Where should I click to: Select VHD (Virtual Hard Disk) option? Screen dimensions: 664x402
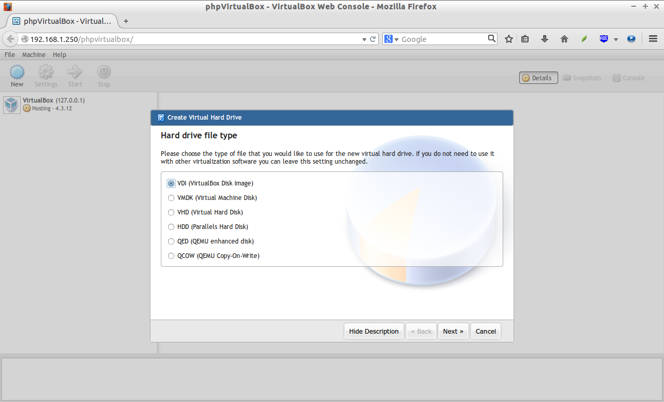(171, 212)
